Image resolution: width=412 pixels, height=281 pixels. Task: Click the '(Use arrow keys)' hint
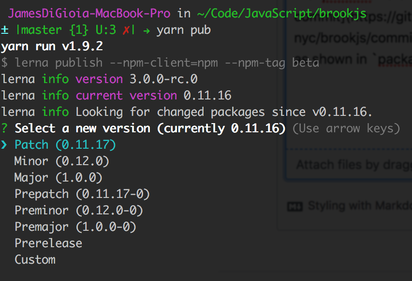[x=346, y=128]
